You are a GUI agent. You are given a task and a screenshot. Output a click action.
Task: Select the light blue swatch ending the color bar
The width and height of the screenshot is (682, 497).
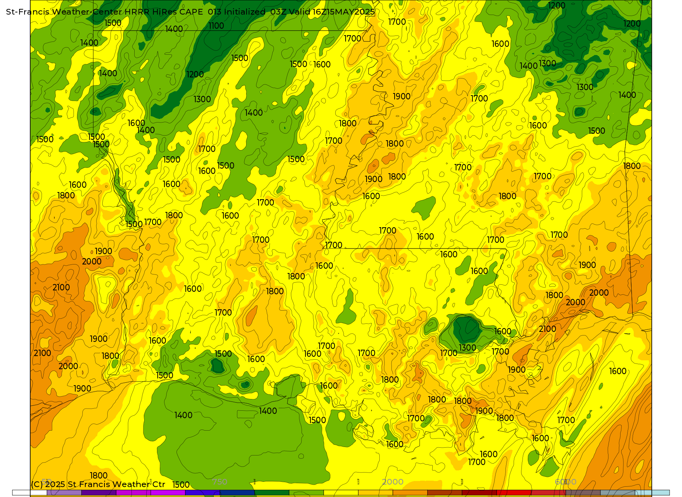652,492
